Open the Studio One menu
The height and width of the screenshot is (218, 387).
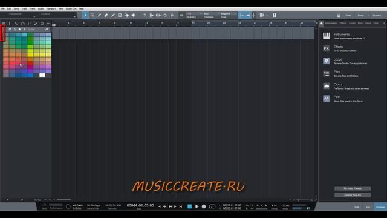(71, 8)
